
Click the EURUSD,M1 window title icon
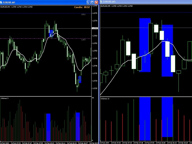click(x=1, y=2)
